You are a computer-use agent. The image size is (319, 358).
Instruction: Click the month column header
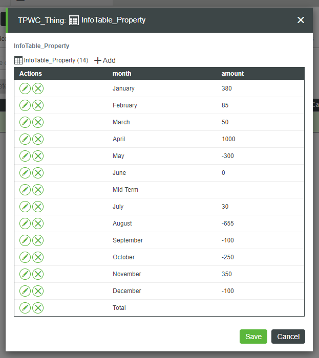[122, 74]
